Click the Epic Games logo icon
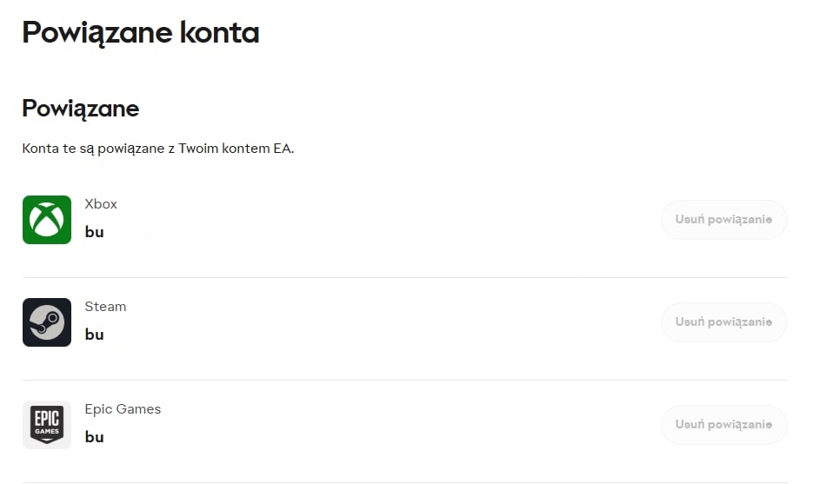Image resolution: width=819 pixels, height=484 pixels. tap(47, 425)
